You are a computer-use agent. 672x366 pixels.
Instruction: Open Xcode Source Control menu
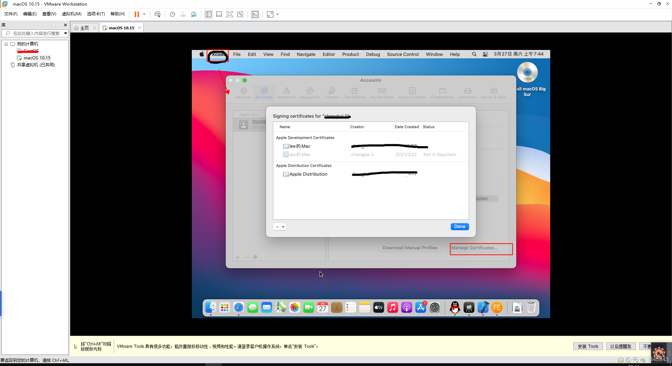pos(402,54)
